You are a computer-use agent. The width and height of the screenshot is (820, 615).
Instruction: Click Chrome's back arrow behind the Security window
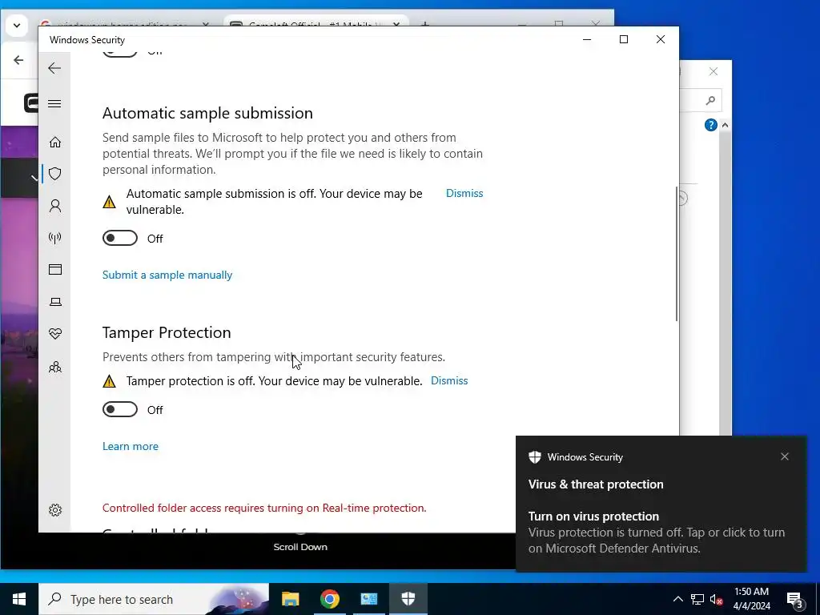pyautogui.click(x=19, y=59)
